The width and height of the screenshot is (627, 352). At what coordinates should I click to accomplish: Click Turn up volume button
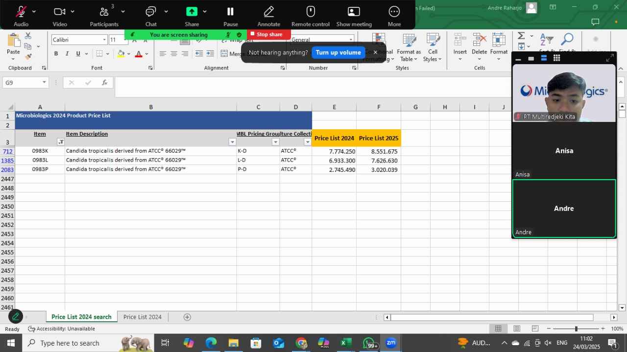click(x=338, y=52)
